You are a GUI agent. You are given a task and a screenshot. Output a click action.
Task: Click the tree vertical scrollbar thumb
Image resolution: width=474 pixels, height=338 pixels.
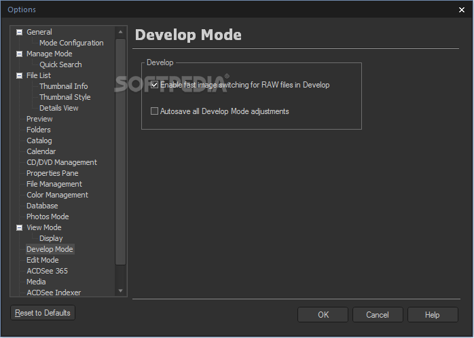(120, 151)
